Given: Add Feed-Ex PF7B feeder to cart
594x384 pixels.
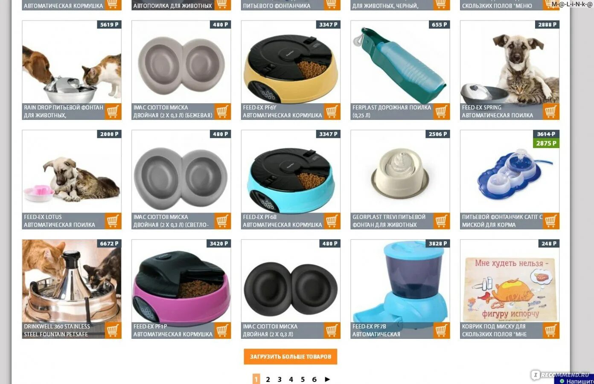Looking at the screenshot, I should pos(442,331).
